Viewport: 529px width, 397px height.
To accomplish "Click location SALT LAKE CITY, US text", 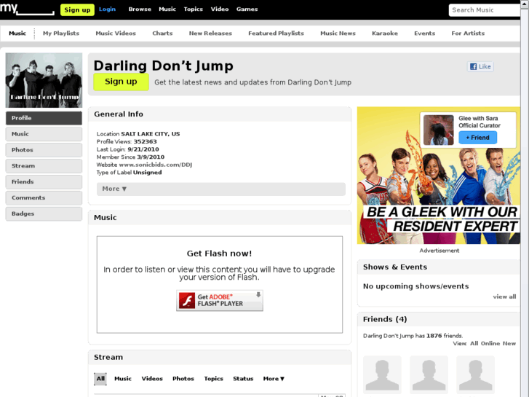I will [x=151, y=134].
